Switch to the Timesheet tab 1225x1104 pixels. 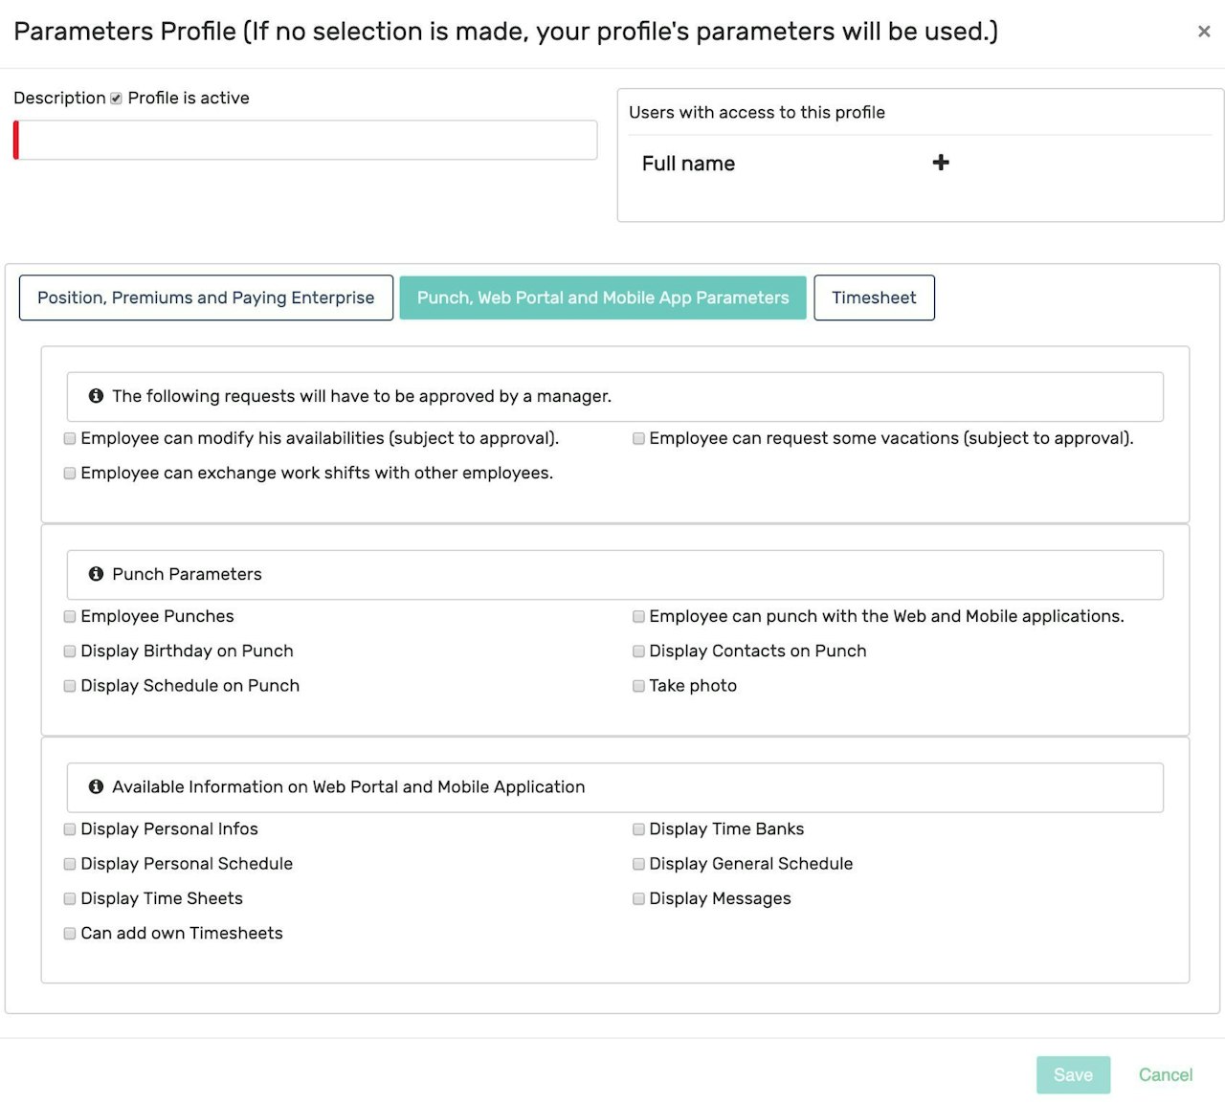click(x=874, y=298)
